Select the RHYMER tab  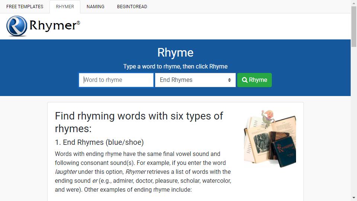click(x=65, y=7)
